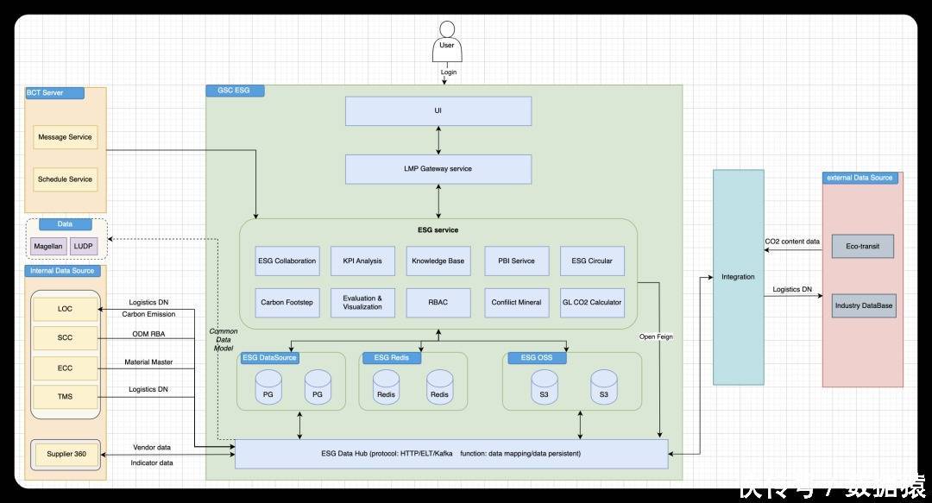Screen dimensions: 932x503
Task: Select the external Data Source header label
Action: pyautogui.click(x=860, y=178)
